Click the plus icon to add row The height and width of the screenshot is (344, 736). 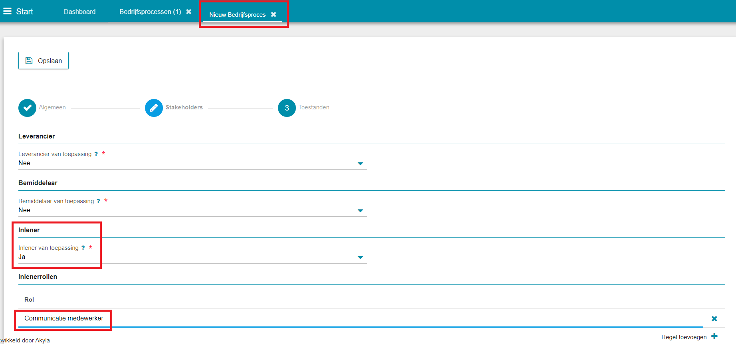click(714, 336)
